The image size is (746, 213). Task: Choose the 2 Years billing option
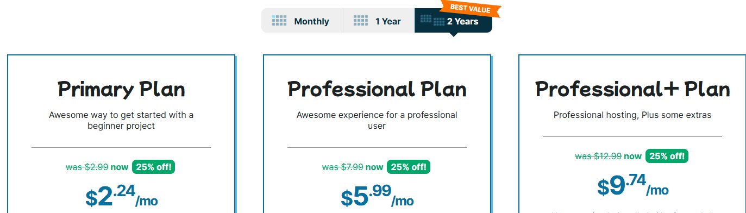pyautogui.click(x=453, y=21)
